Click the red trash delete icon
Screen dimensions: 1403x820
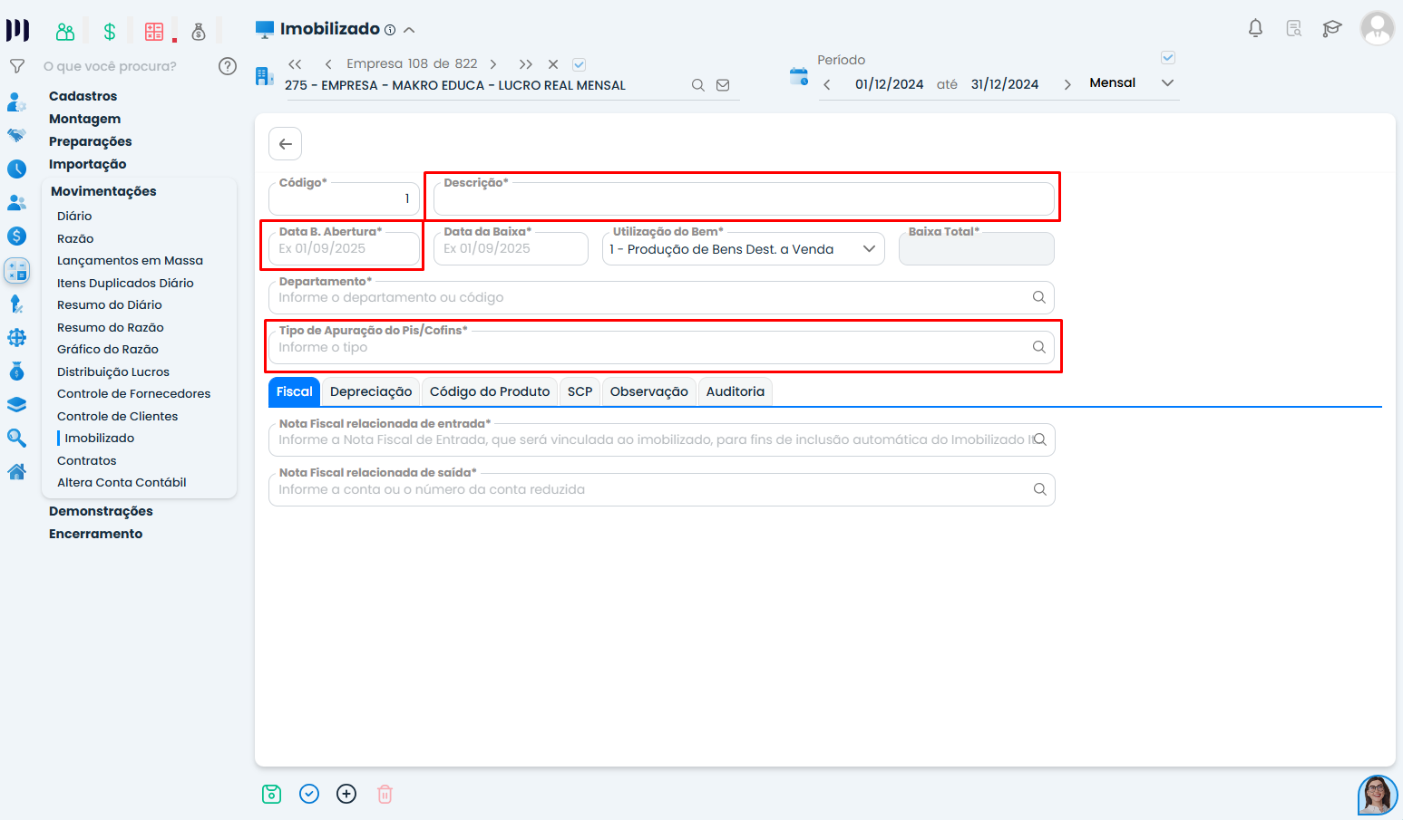click(385, 794)
